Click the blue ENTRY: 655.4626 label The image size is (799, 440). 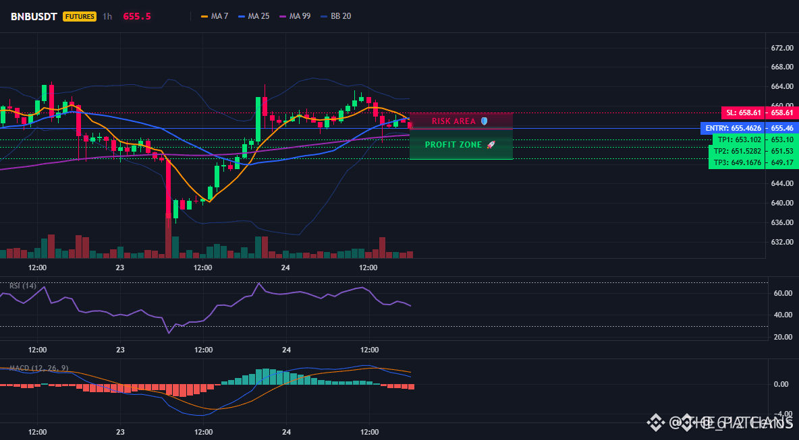734,128
